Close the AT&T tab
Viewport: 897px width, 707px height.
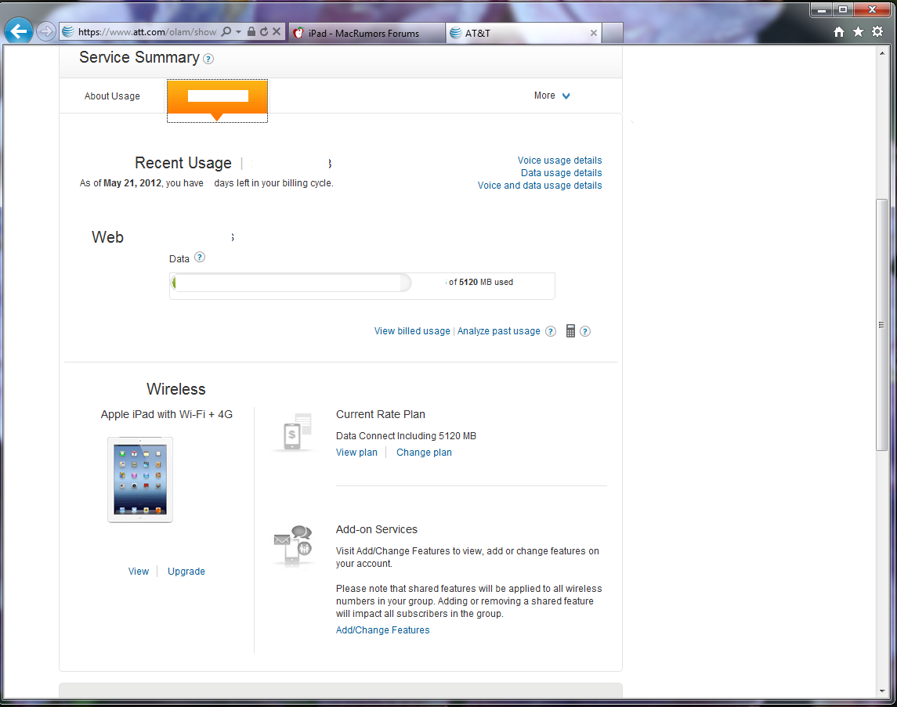coord(594,33)
